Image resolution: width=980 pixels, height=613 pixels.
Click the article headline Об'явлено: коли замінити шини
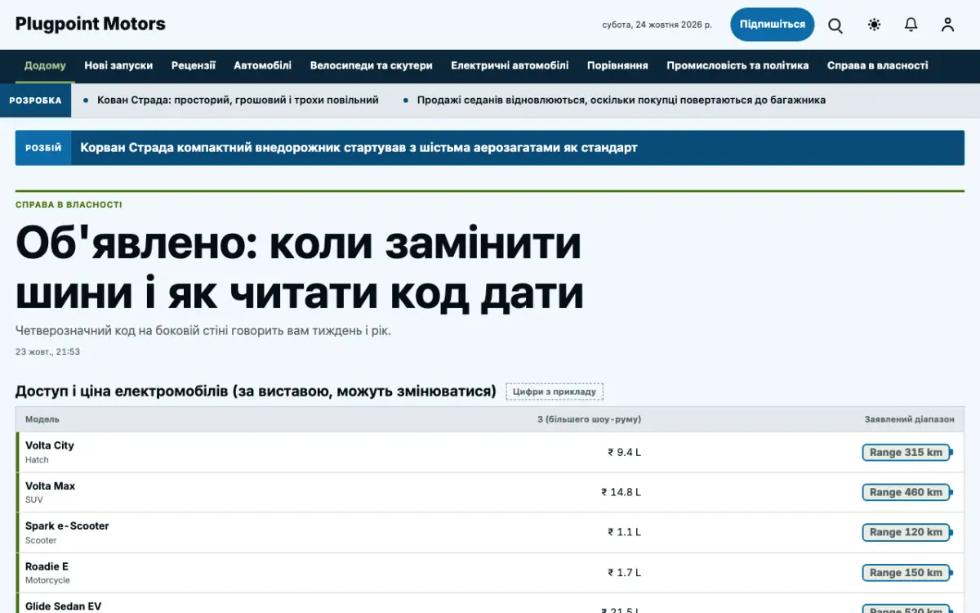coord(300,267)
